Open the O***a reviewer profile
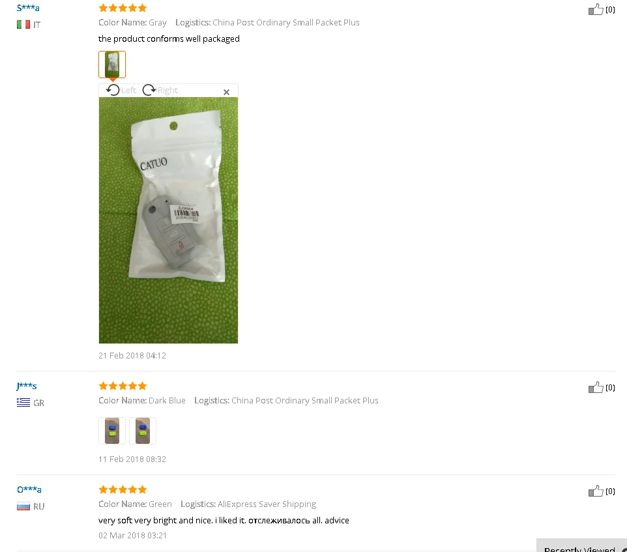This screenshot has height=552, width=627. point(29,489)
